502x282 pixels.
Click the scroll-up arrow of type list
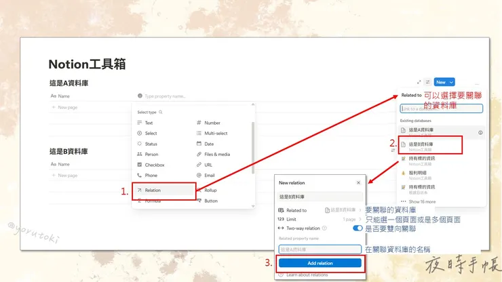[x=253, y=104]
